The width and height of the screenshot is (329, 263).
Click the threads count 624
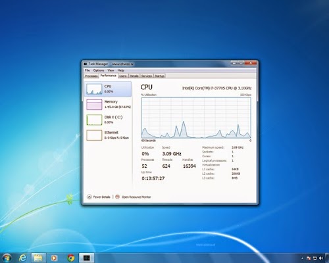(x=166, y=166)
